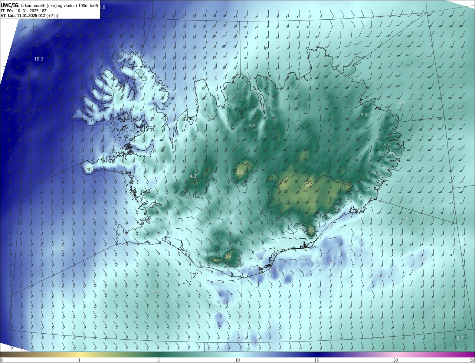
Task: Click the 6.7 value label
Action: click(x=460, y=338)
